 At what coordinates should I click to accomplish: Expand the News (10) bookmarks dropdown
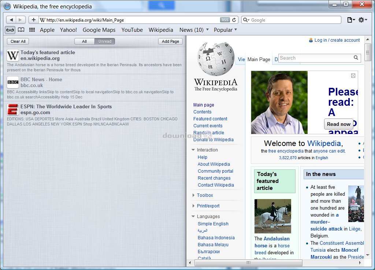207,30
